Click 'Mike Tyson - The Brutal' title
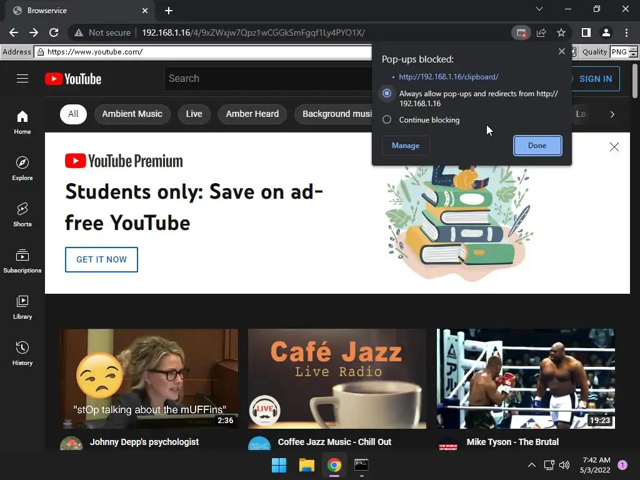This screenshot has width=640, height=480. click(x=512, y=442)
